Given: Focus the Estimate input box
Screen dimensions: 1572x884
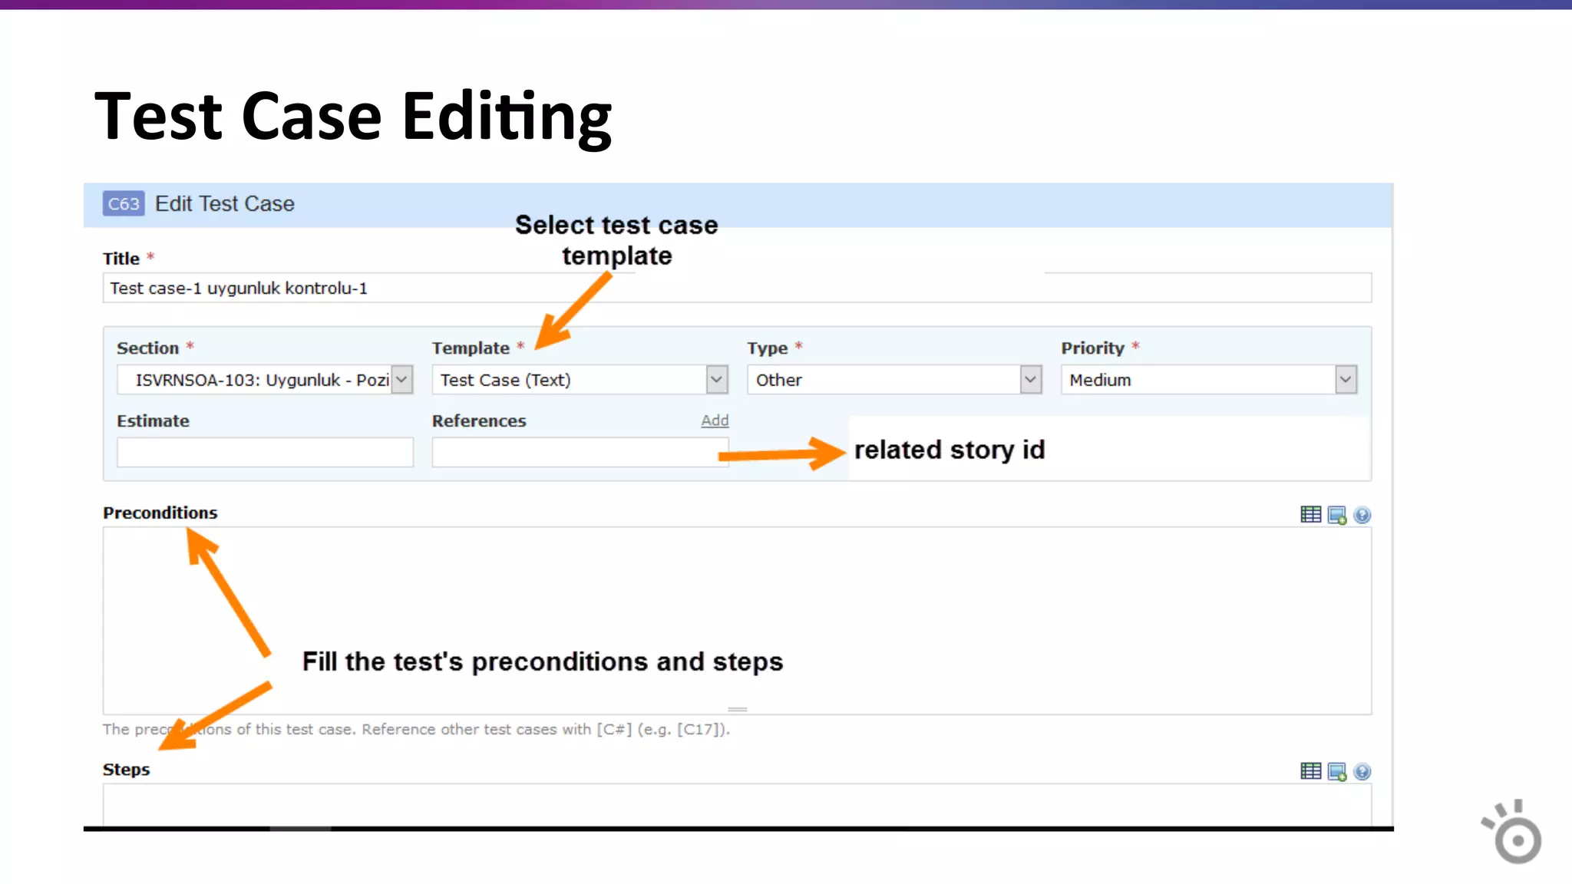Looking at the screenshot, I should point(265,452).
